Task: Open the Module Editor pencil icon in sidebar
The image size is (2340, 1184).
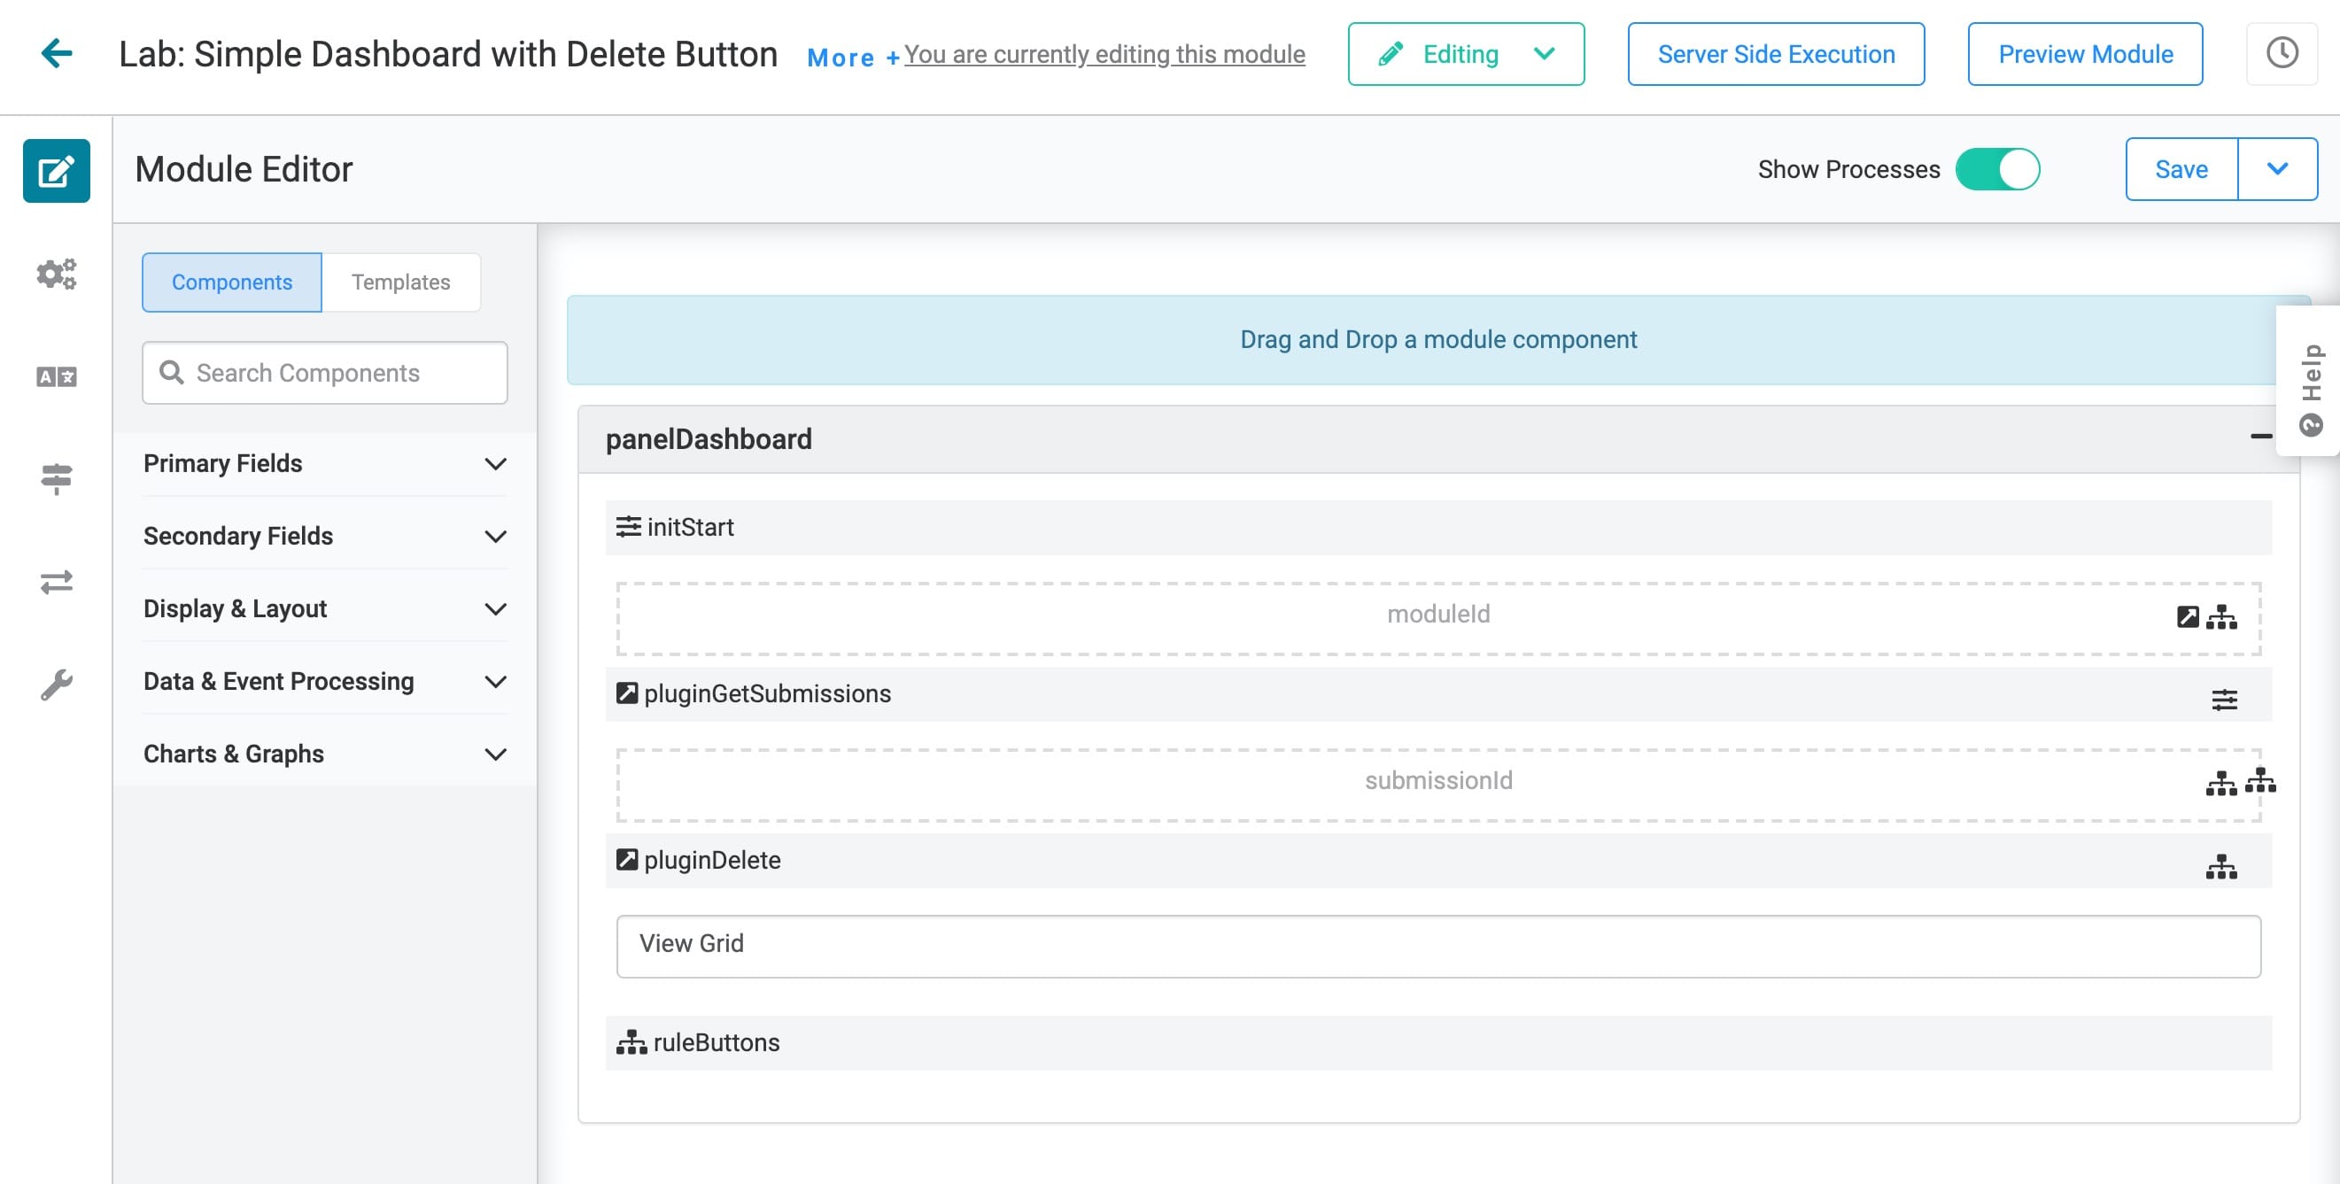Action: [57, 171]
